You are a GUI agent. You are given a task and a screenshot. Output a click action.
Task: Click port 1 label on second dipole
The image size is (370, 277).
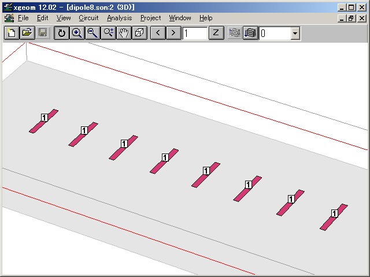click(x=84, y=130)
